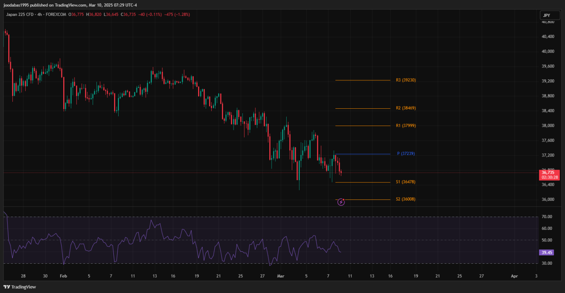Open the JPY currency selector
The image size is (565, 293).
pyautogui.click(x=547, y=15)
